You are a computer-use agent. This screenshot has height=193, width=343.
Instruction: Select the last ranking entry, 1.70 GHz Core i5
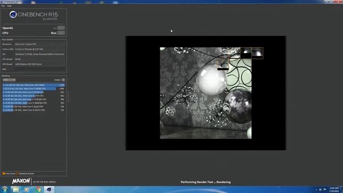click(34, 110)
